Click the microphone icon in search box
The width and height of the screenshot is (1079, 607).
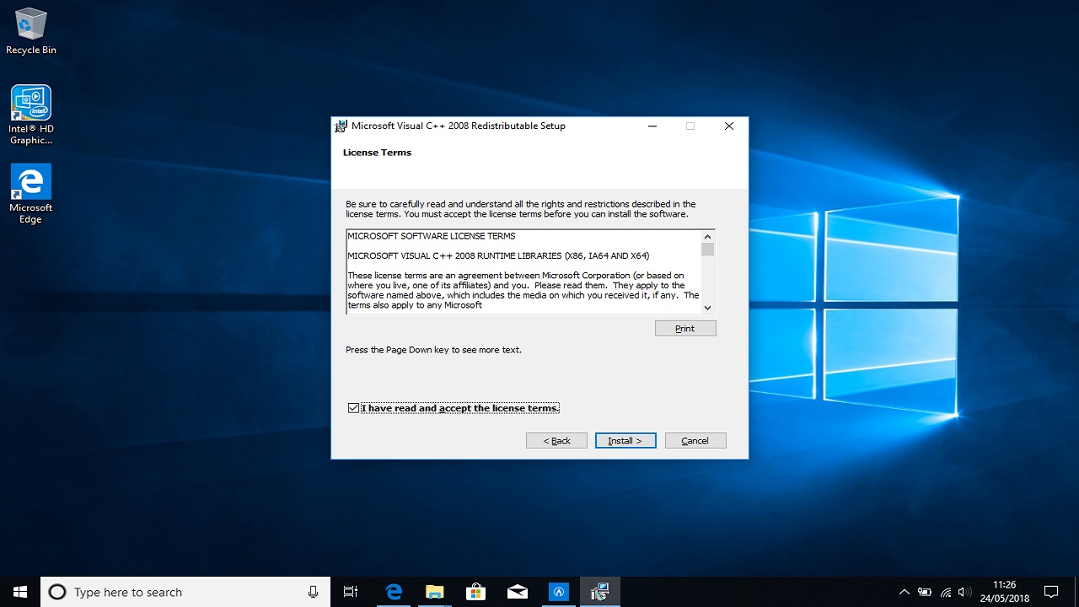coord(314,592)
